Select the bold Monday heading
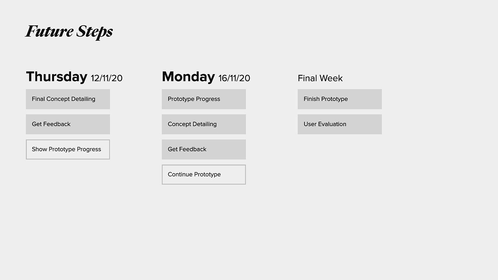Viewport: 498px width, 280px height. 188,77
